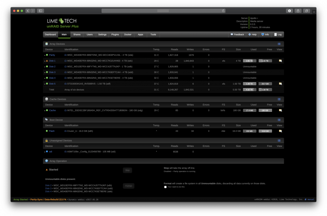
Task: Expand the sdi row dropdown arrow
Action: point(44,152)
